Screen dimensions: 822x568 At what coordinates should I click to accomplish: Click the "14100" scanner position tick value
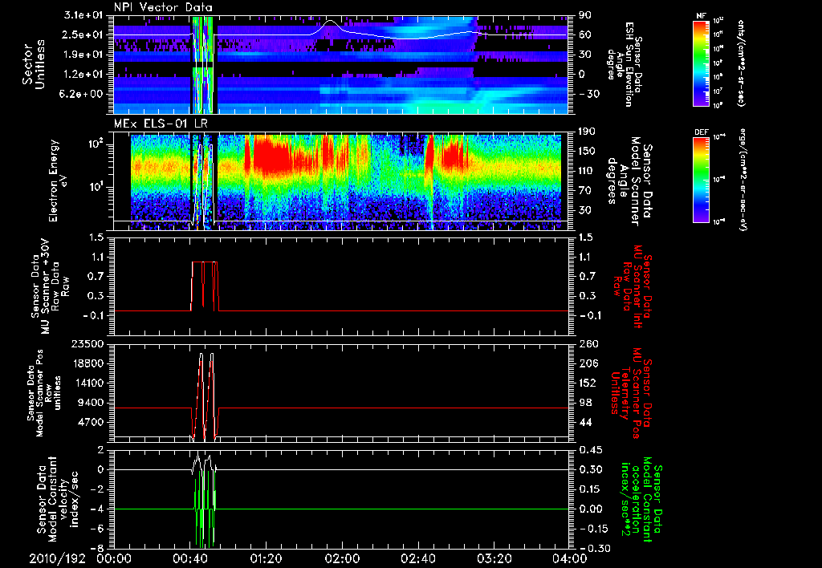[87, 383]
